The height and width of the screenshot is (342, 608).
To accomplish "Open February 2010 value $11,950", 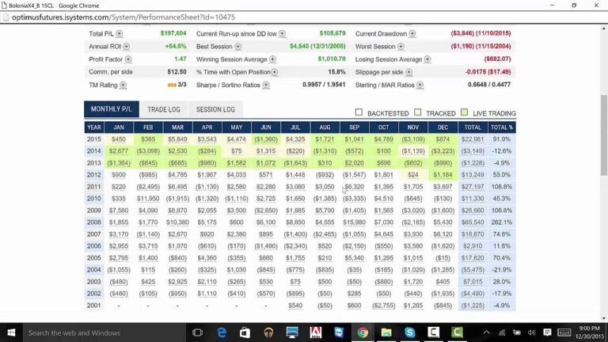I will click(x=148, y=199).
